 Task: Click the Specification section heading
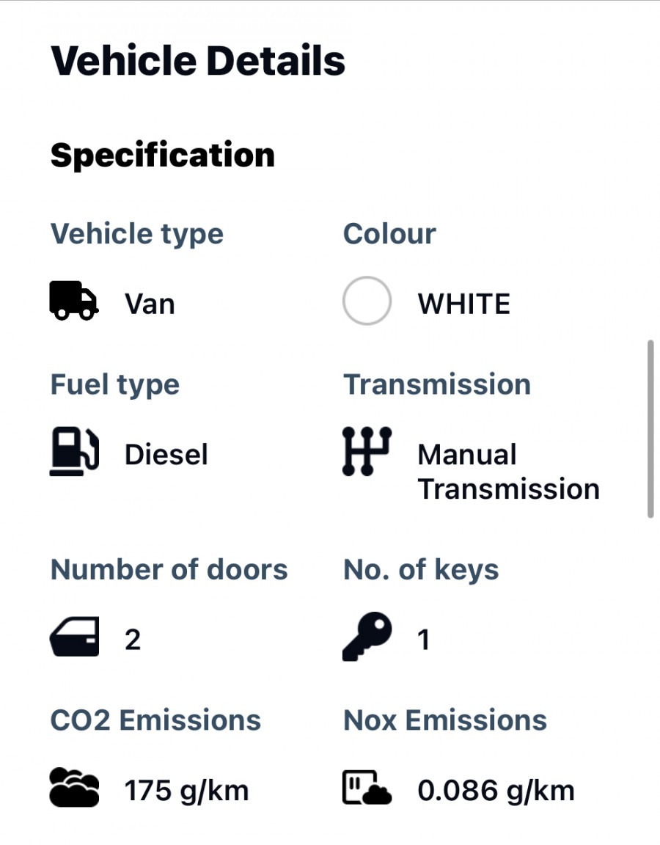point(162,156)
